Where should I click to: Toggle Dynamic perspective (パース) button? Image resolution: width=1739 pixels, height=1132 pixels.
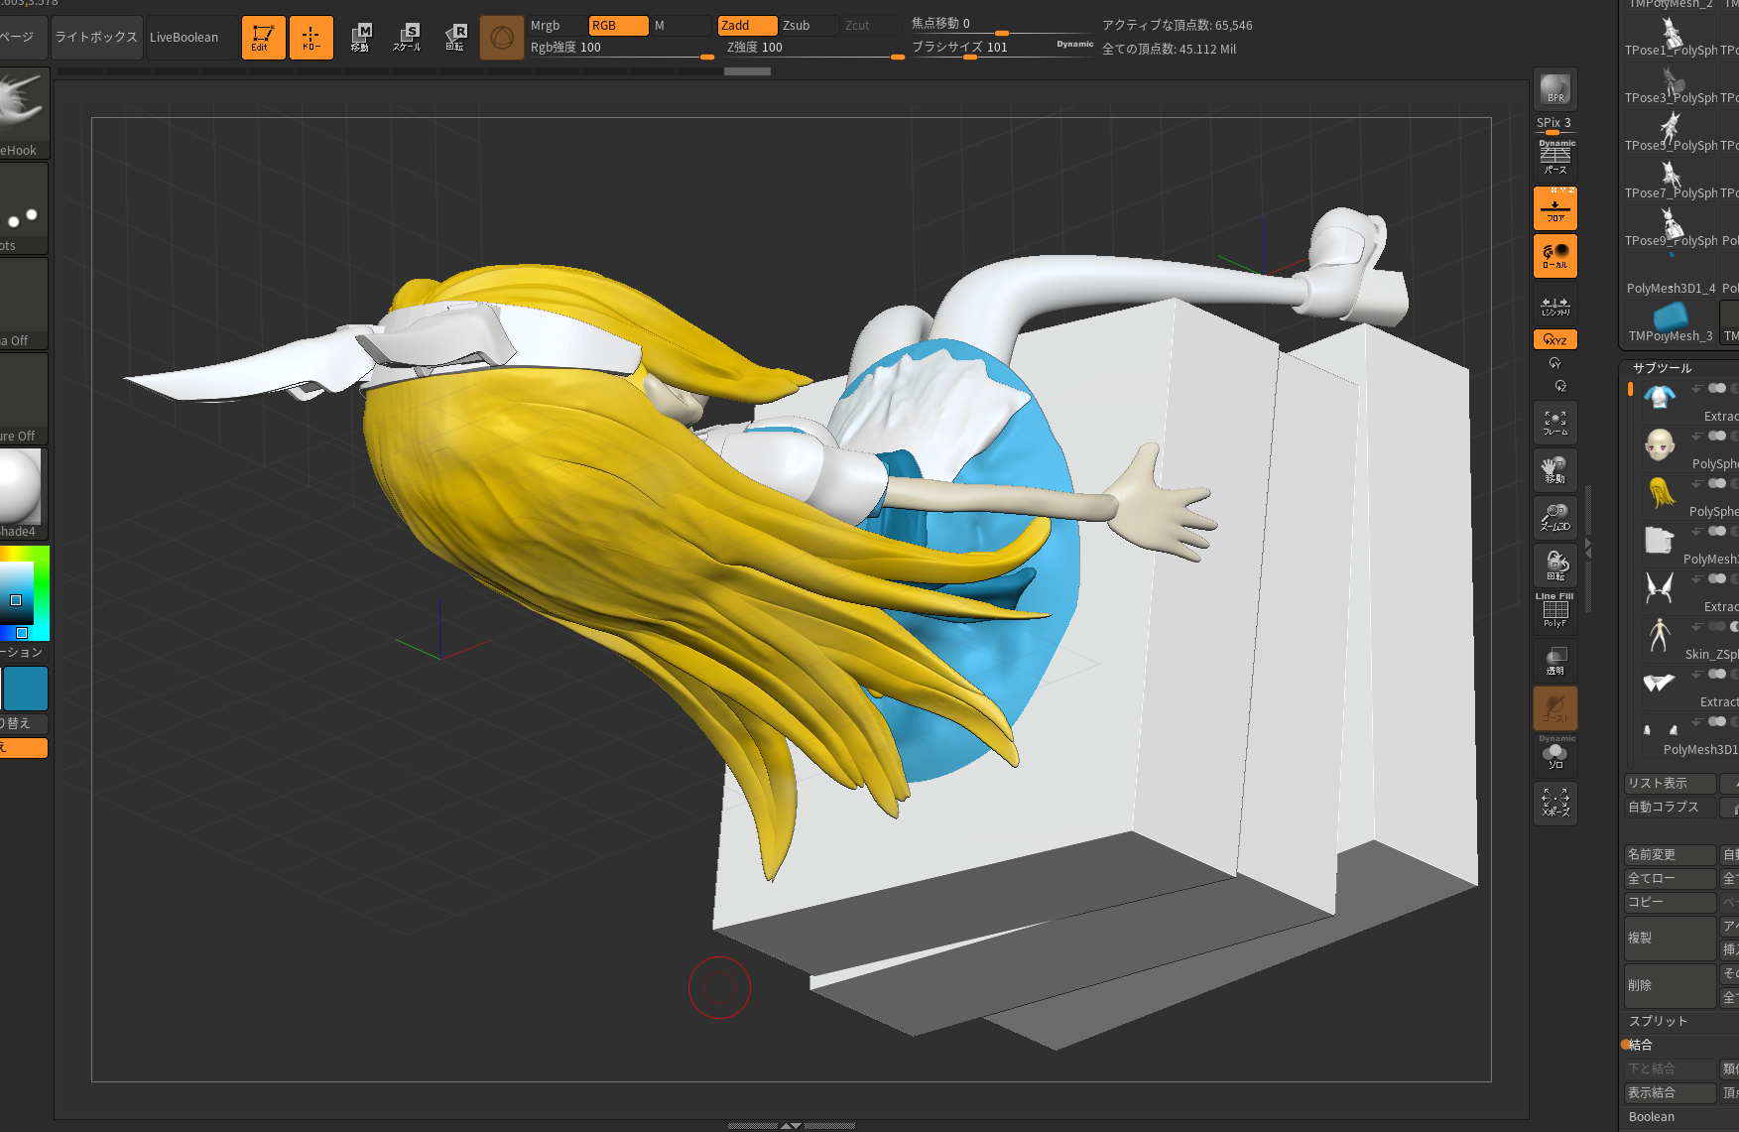tap(1554, 159)
